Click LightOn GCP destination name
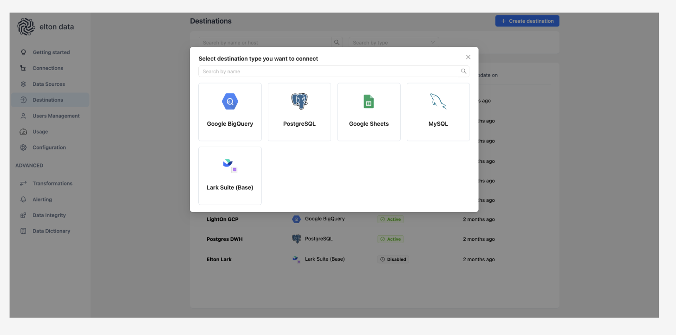The image size is (676, 335). click(222, 219)
